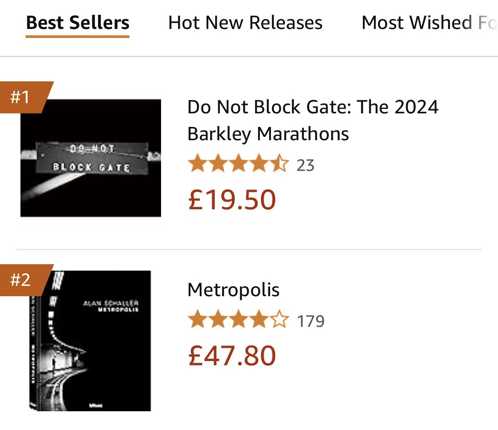Open the Metropolis title link
The height and width of the screenshot is (430, 498).
(x=233, y=290)
